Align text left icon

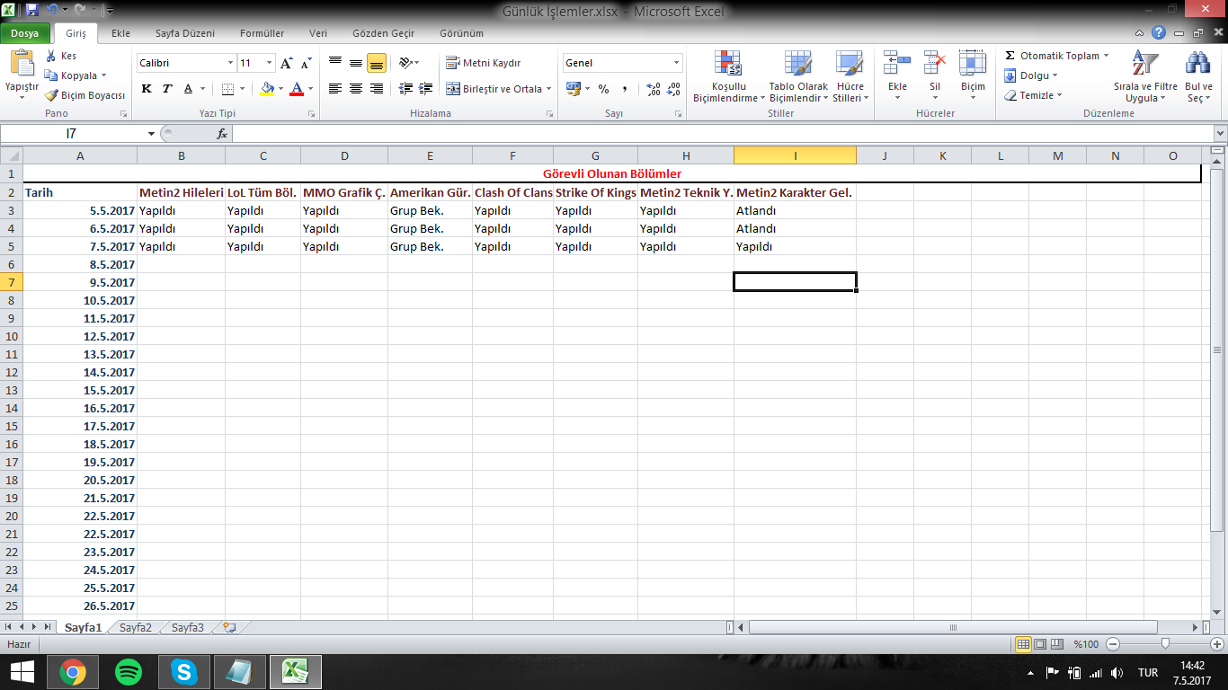pos(335,89)
